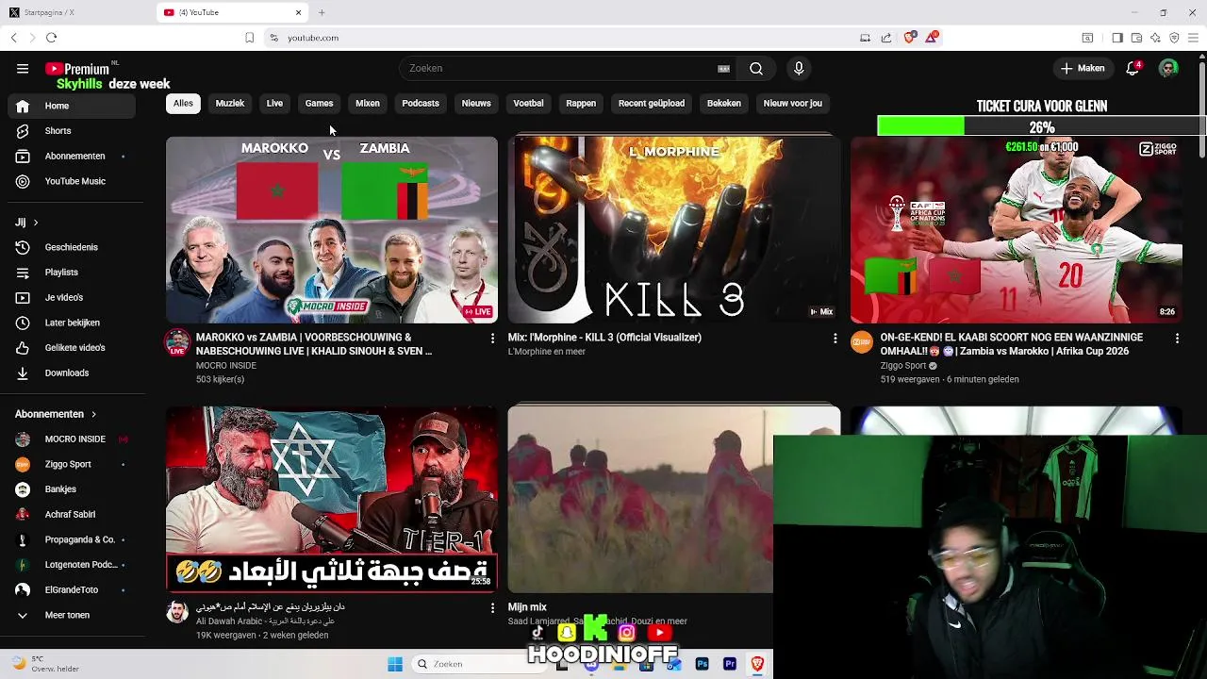1207x679 pixels.
Task: Expand the Jij section chevron
Action: (x=36, y=223)
